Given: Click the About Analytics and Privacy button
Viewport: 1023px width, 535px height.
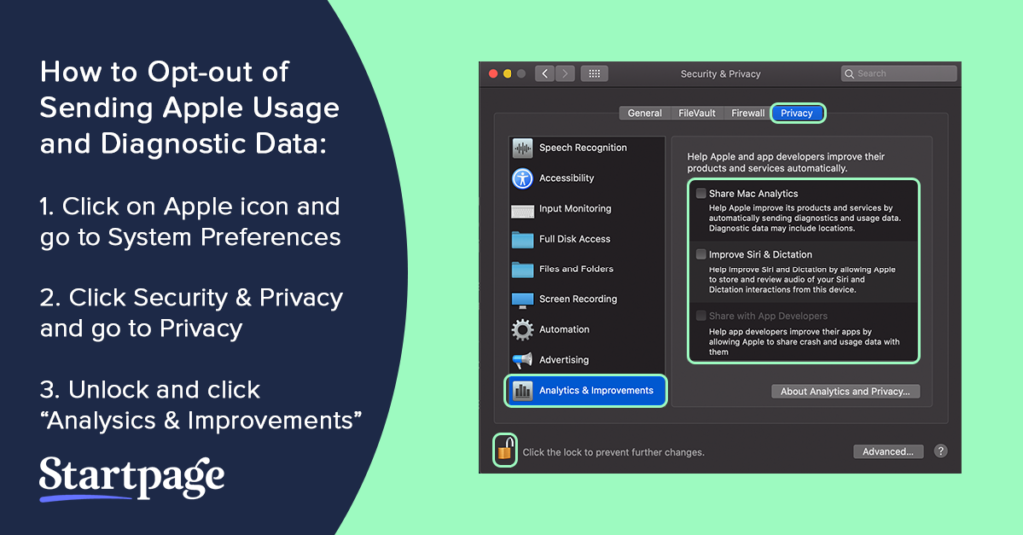Looking at the screenshot, I should (845, 391).
